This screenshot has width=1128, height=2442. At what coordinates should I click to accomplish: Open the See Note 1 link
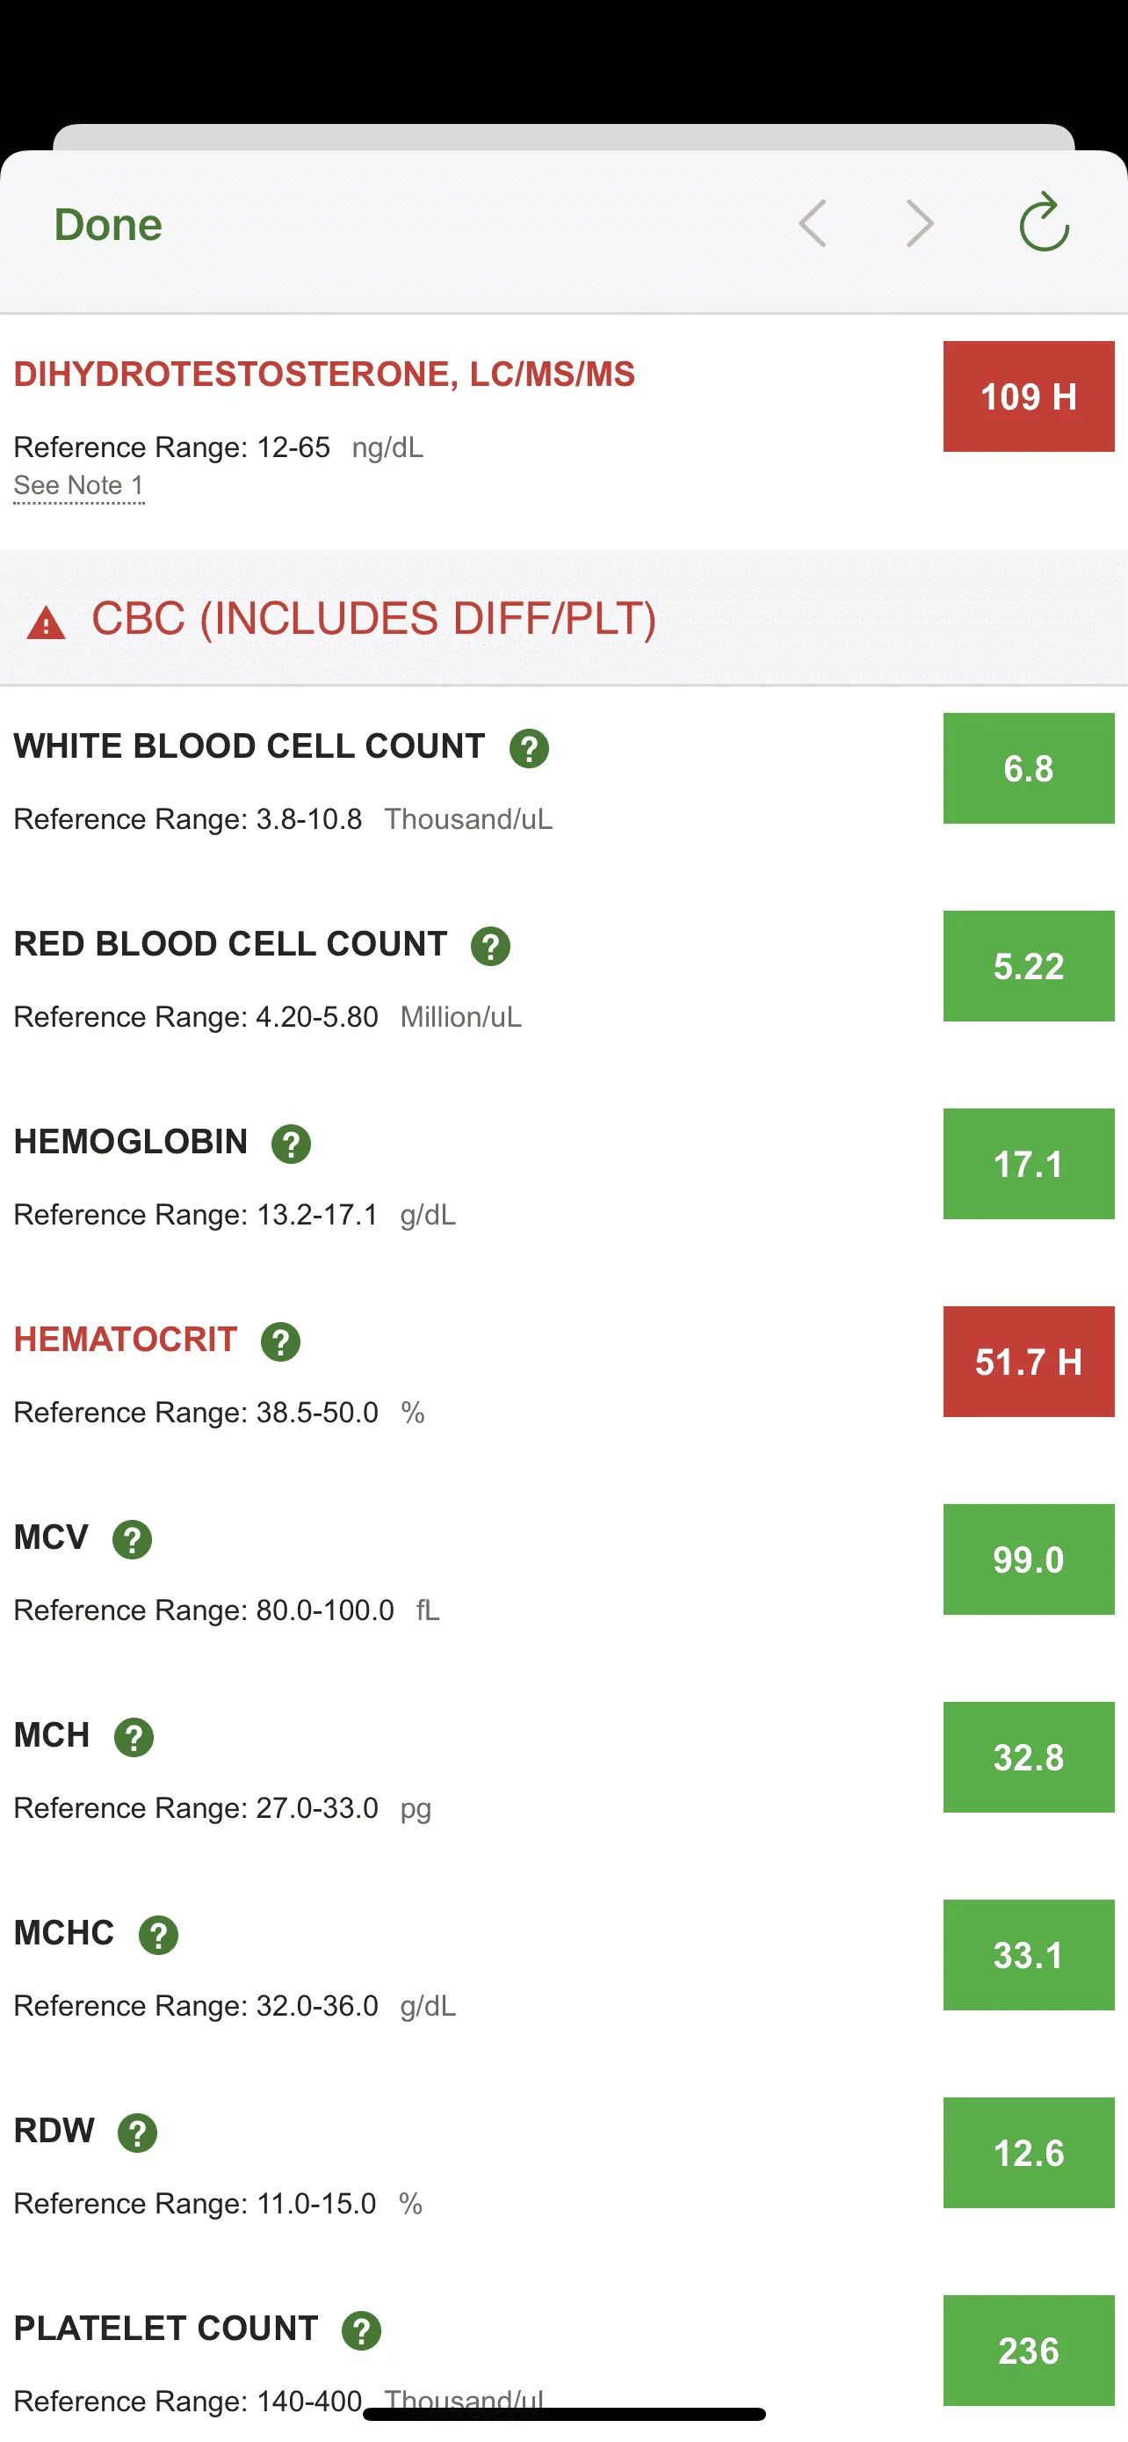(x=78, y=485)
